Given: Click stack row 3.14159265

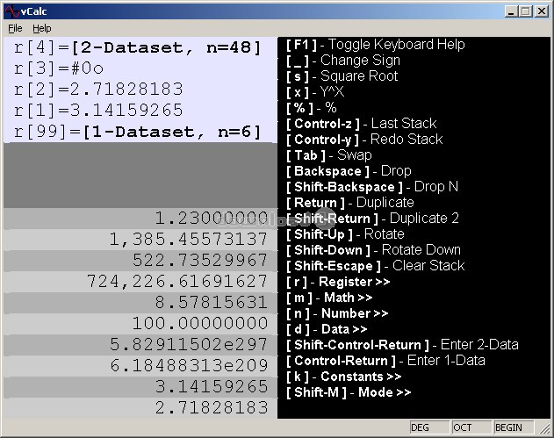Looking at the screenshot, I should coord(140,386).
